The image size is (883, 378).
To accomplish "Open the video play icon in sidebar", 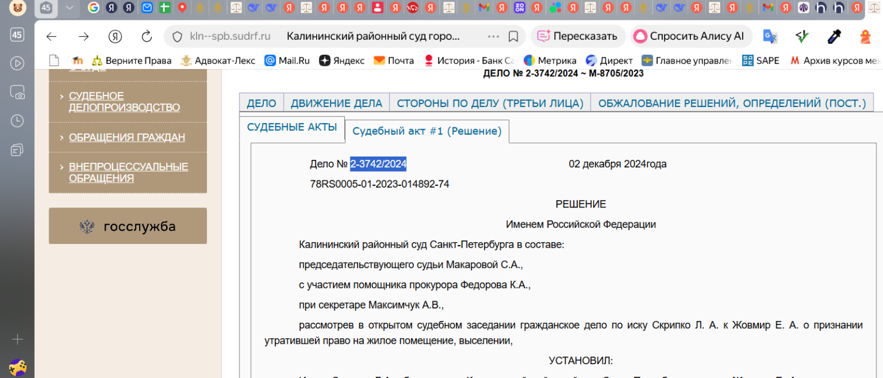I will tap(17, 63).
